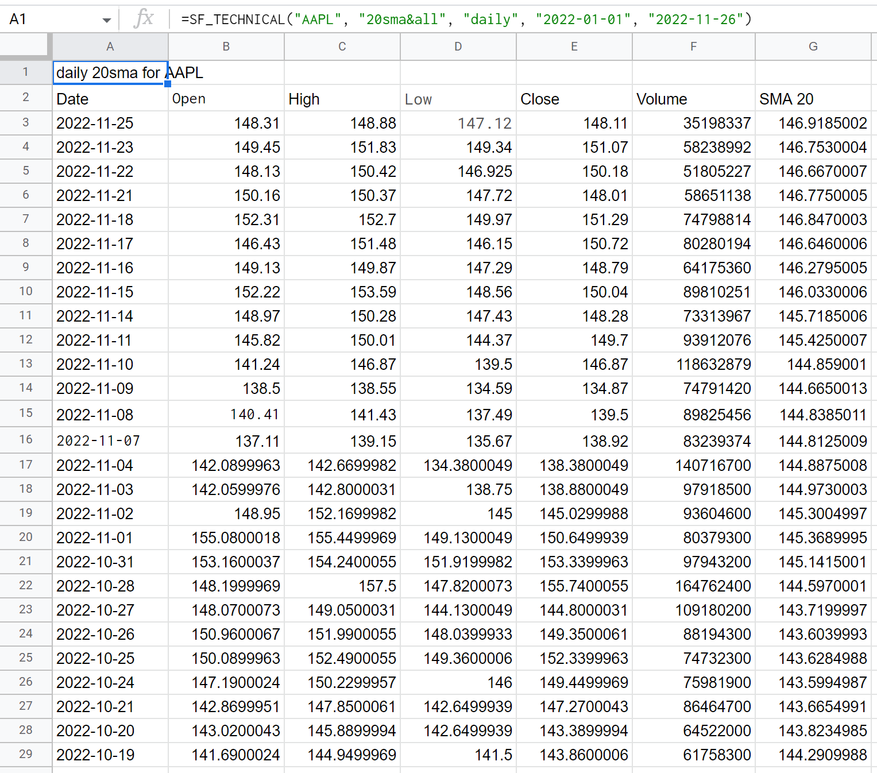Select column B header
The image size is (877, 773).
[x=226, y=47]
